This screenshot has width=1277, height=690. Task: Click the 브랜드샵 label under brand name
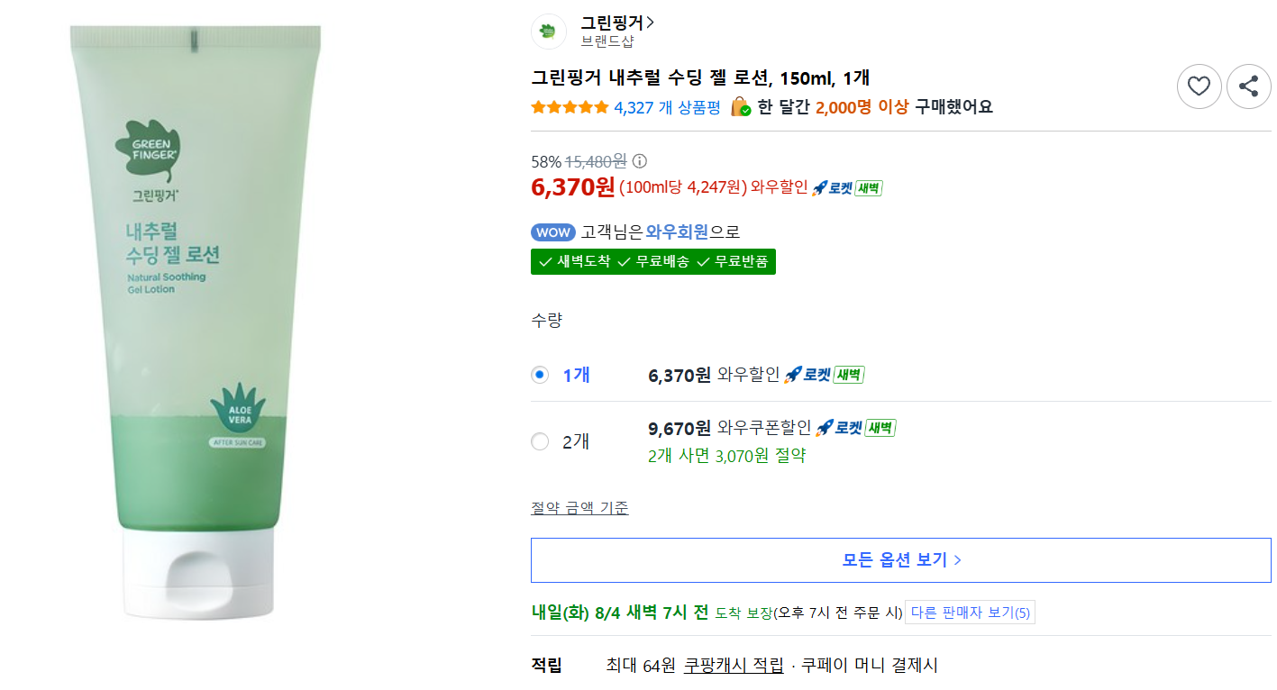tap(607, 41)
